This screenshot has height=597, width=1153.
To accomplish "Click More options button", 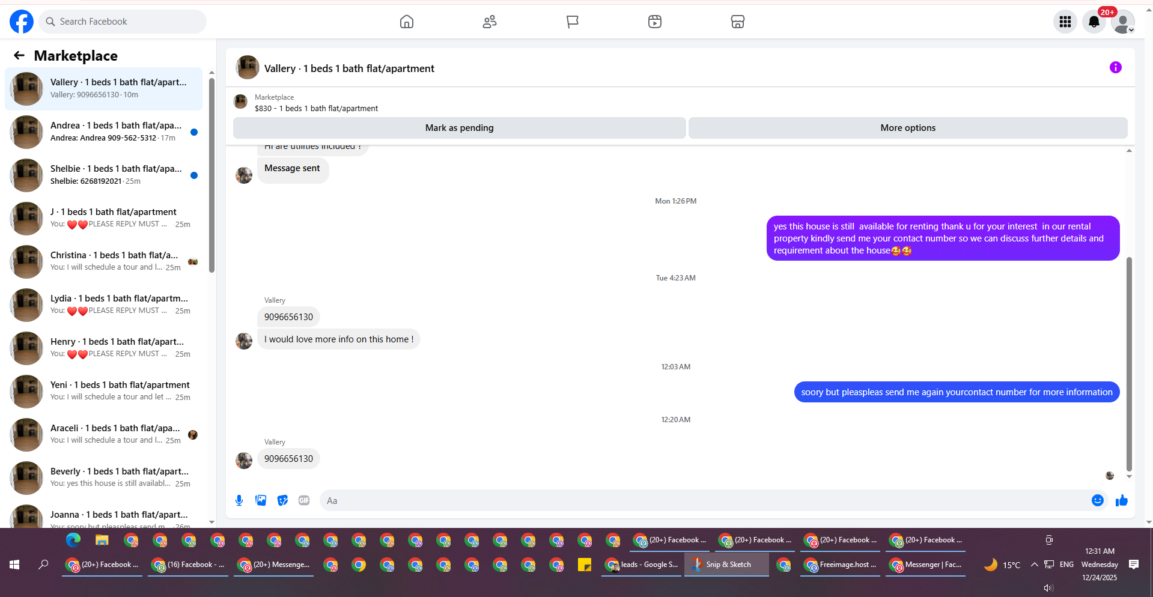I will pyautogui.click(x=908, y=128).
